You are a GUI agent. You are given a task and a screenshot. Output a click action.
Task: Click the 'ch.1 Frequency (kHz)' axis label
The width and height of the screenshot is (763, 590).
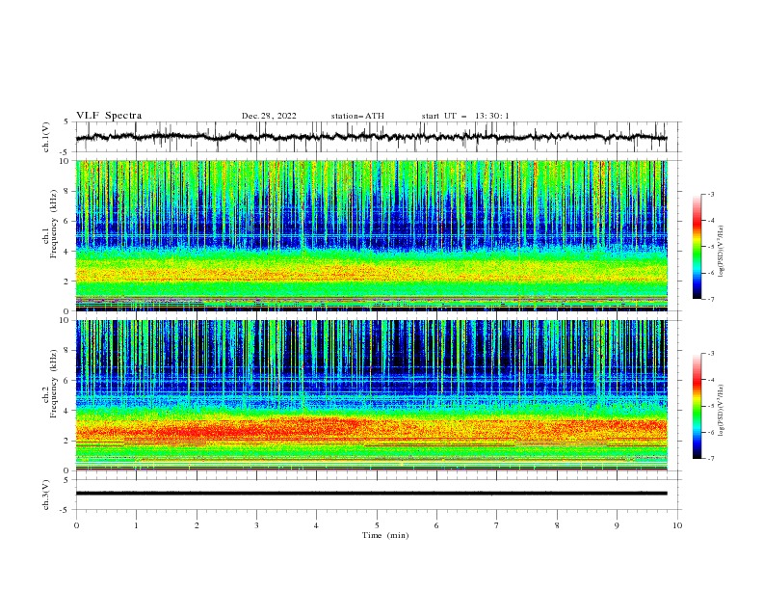[x=50, y=222]
